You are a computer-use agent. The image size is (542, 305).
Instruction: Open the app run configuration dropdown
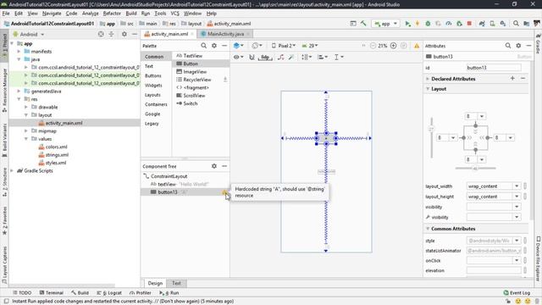tap(386, 24)
